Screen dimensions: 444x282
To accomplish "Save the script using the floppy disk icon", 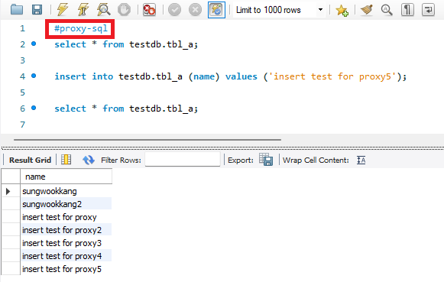I will point(37,10).
